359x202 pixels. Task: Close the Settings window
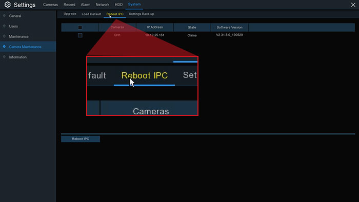coord(353,5)
